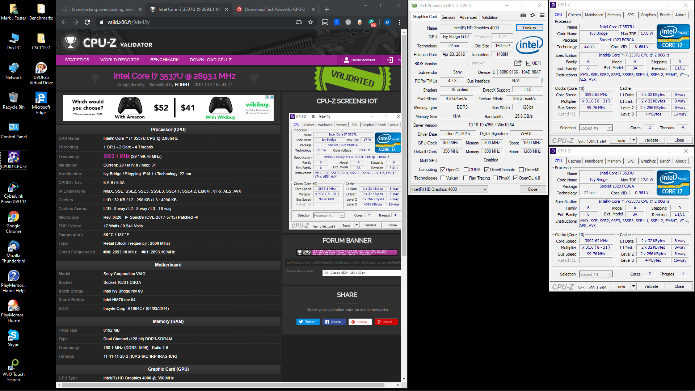Click extension icon with 9+ badge
Image resolution: width=695 pixels, height=391 pixels.
[372, 23]
